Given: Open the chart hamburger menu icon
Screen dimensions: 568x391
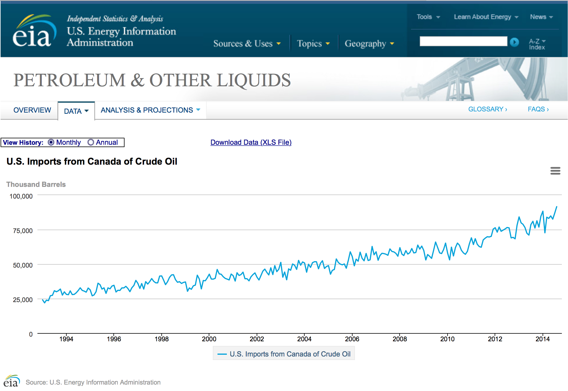Looking at the screenshot, I should (555, 171).
